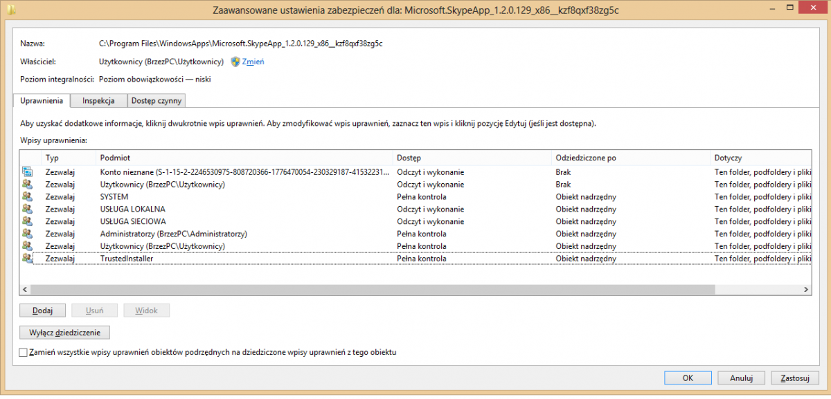
Task: Select the SYSTEM subject text
Action: click(114, 197)
